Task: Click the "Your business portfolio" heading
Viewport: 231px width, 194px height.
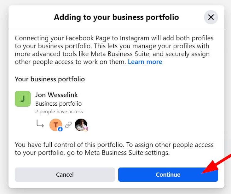Action: pos(50,79)
